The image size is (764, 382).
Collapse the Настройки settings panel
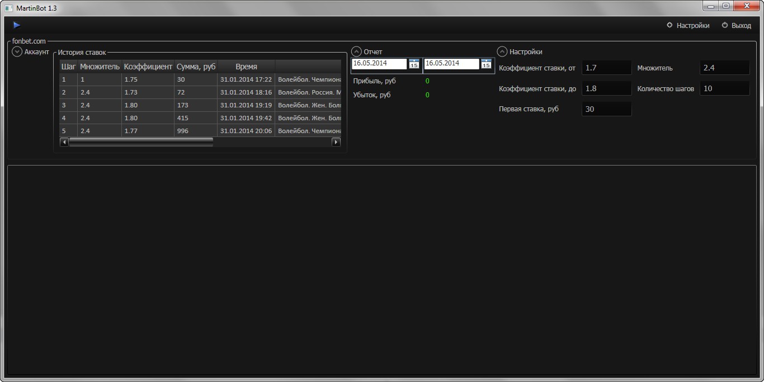click(502, 52)
